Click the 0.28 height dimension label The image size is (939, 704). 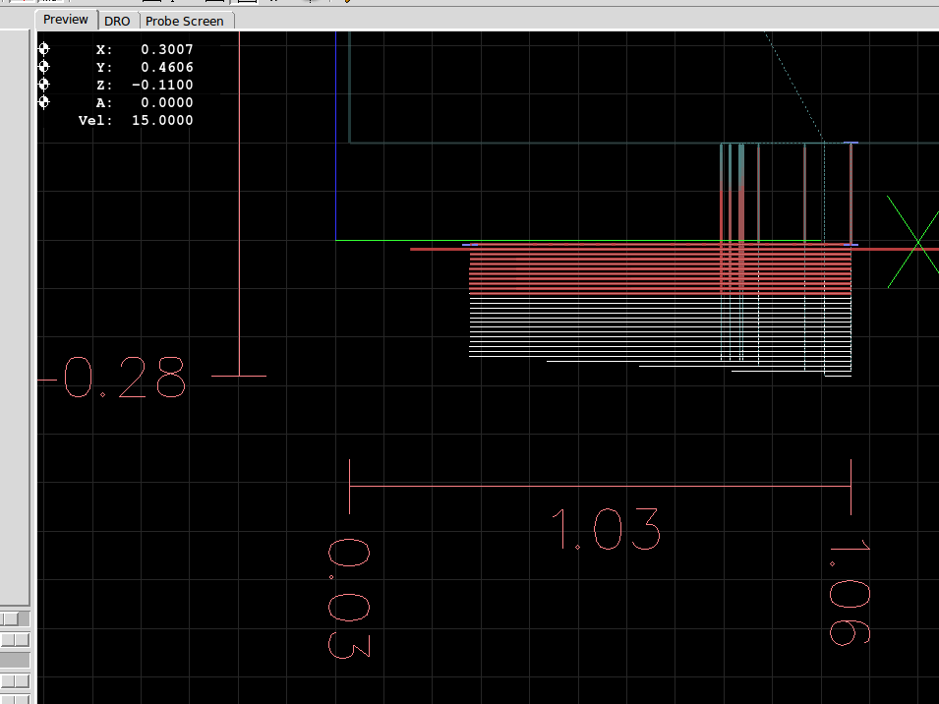(123, 378)
